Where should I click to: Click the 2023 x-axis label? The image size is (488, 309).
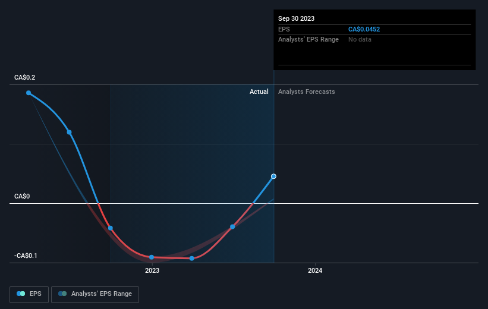click(152, 270)
